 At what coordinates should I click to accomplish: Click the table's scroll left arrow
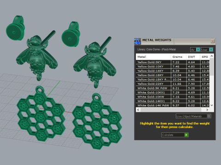[138, 110]
